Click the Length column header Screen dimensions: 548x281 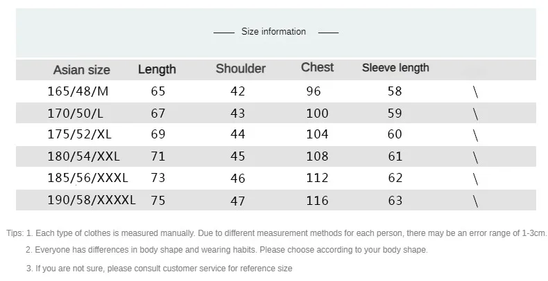157,69
